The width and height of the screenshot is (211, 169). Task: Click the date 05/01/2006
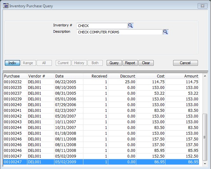(66, 99)
